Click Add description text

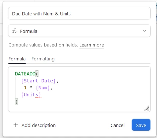click(38, 125)
